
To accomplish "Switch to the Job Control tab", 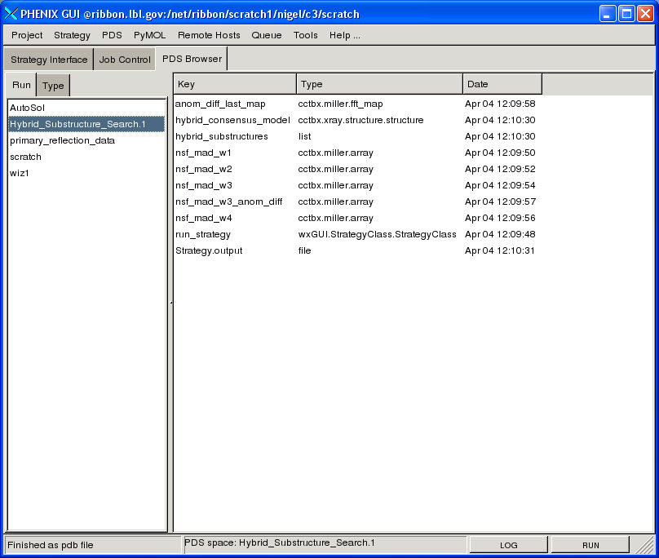I will 125,60.
